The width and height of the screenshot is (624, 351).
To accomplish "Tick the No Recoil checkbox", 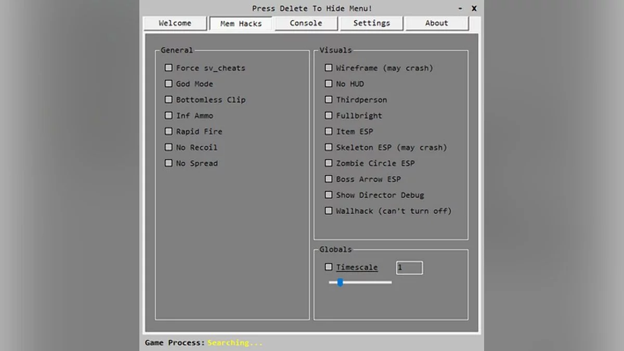I will [x=168, y=147].
